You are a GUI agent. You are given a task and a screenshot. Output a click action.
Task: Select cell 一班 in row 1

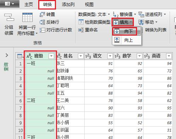coord(40,64)
